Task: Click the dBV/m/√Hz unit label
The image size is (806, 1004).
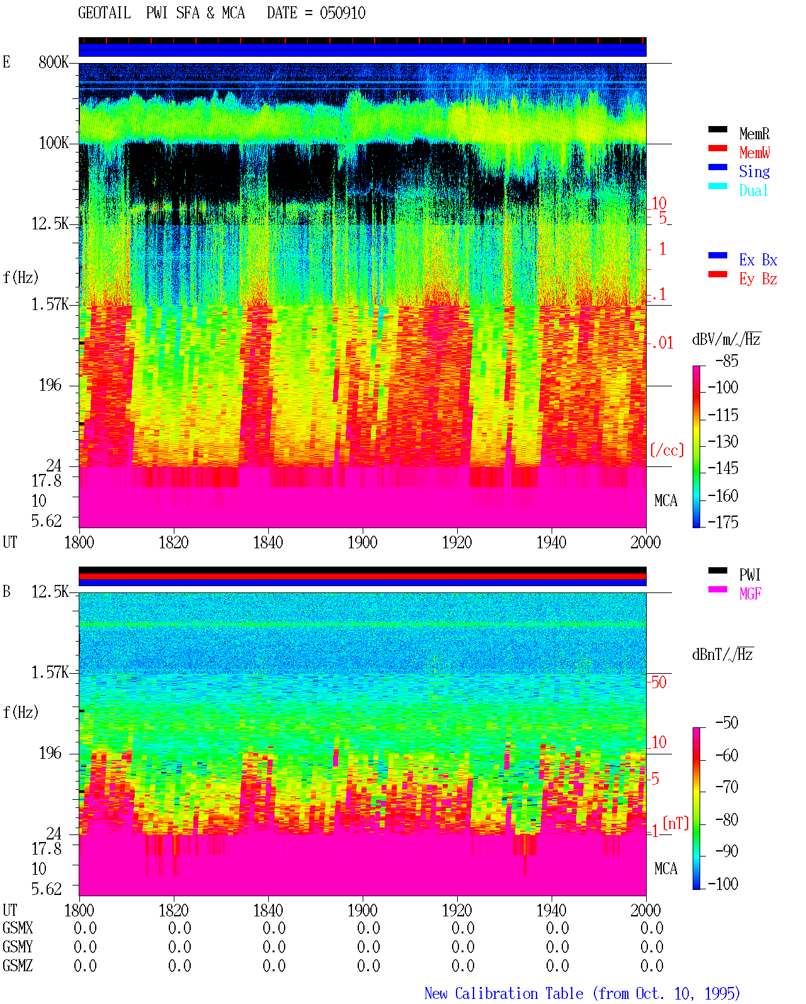Action: click(x=727, y=339)
